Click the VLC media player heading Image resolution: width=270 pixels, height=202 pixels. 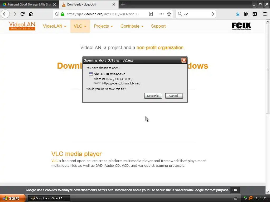(76, 154)
